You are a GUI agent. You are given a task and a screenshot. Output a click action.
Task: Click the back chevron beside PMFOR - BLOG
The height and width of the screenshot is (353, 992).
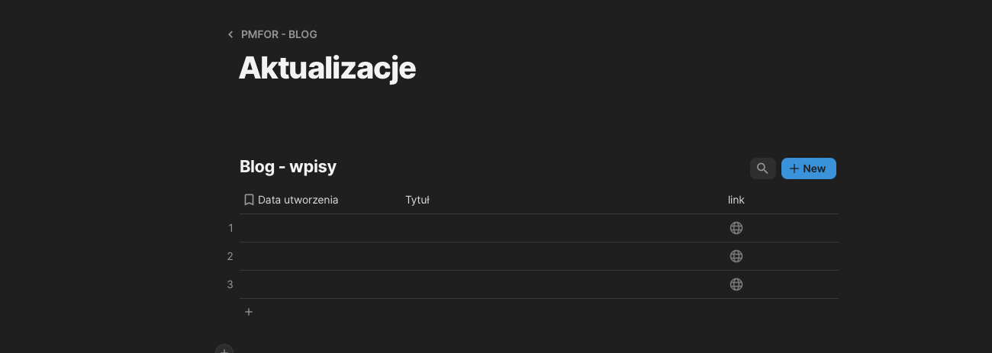point(230,34)
